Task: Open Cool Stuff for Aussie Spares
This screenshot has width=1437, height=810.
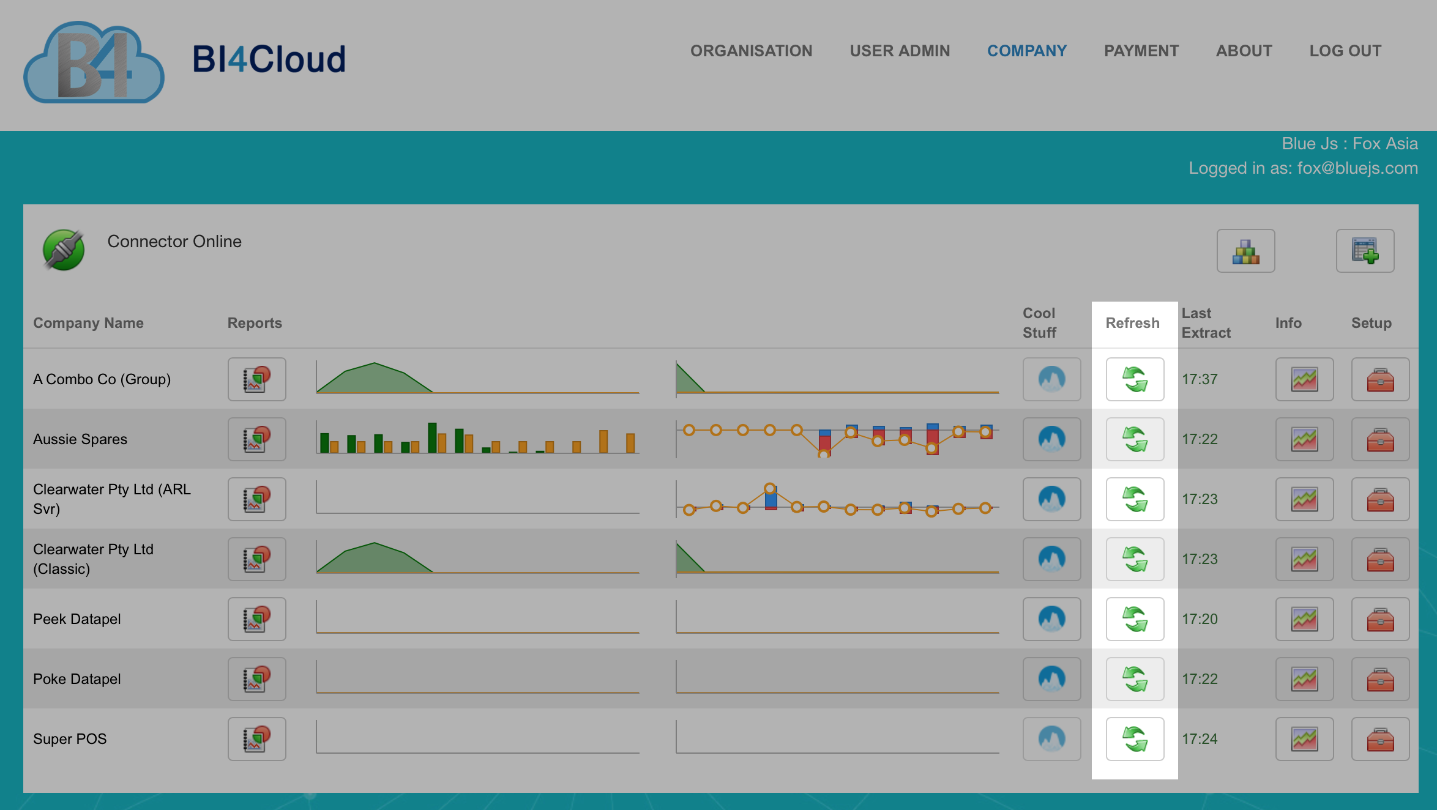Action: coord(1052,439)
